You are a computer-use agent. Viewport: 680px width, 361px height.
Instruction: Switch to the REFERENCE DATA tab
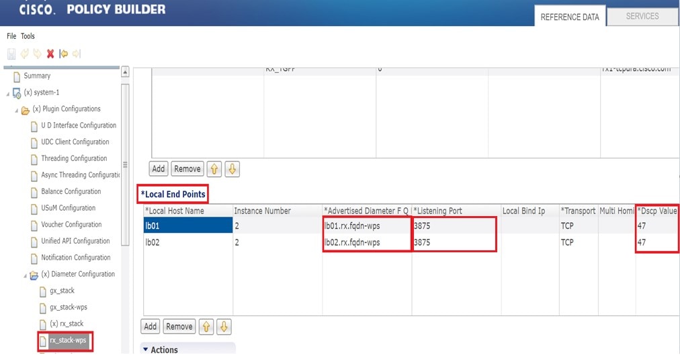pyautogui.click(x=569, y=17)
